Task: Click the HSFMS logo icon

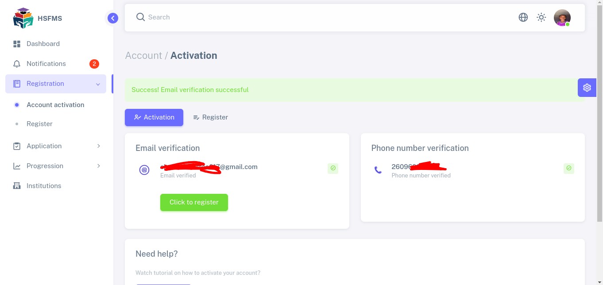Action: coord(23,18)
